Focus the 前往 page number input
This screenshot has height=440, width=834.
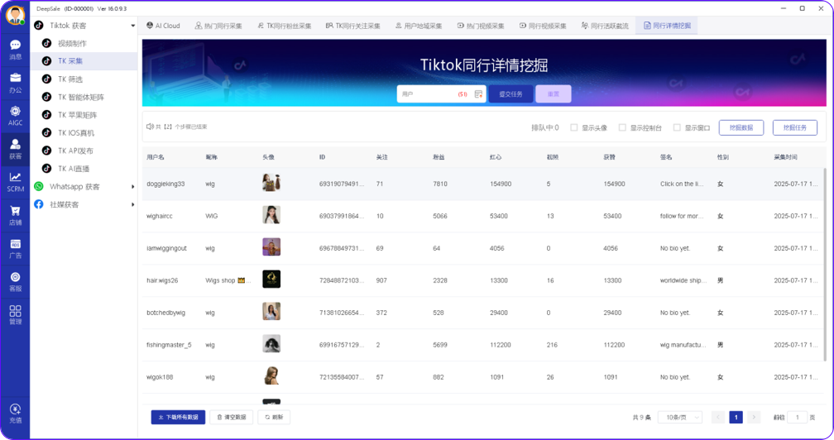(x=798, y=417)
